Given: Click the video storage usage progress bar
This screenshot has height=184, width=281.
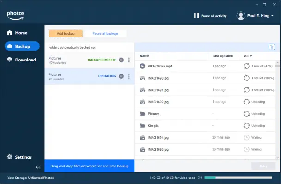Looking at the screenshot, I should (x=238, y=178).
